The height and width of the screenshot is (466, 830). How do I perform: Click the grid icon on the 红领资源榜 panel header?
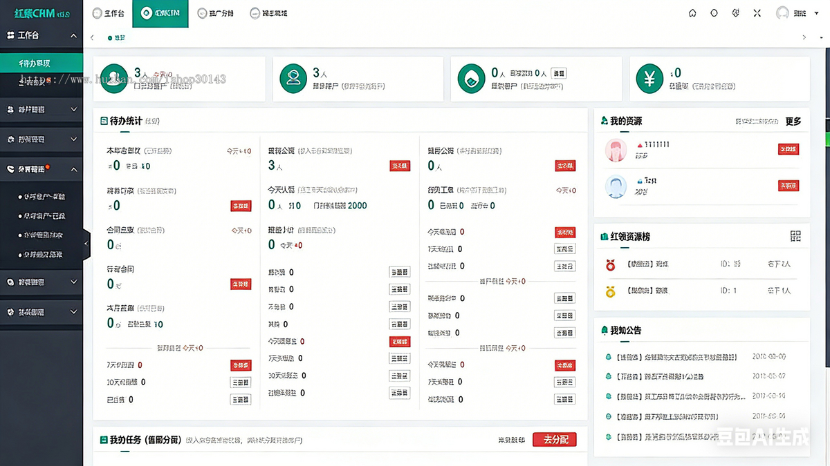pyautogui.click(x=795, y=235)
